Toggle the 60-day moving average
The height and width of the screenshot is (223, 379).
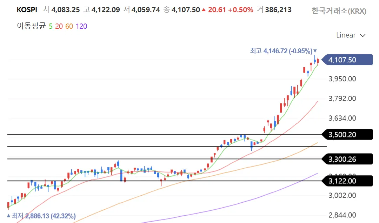[69, 26]
